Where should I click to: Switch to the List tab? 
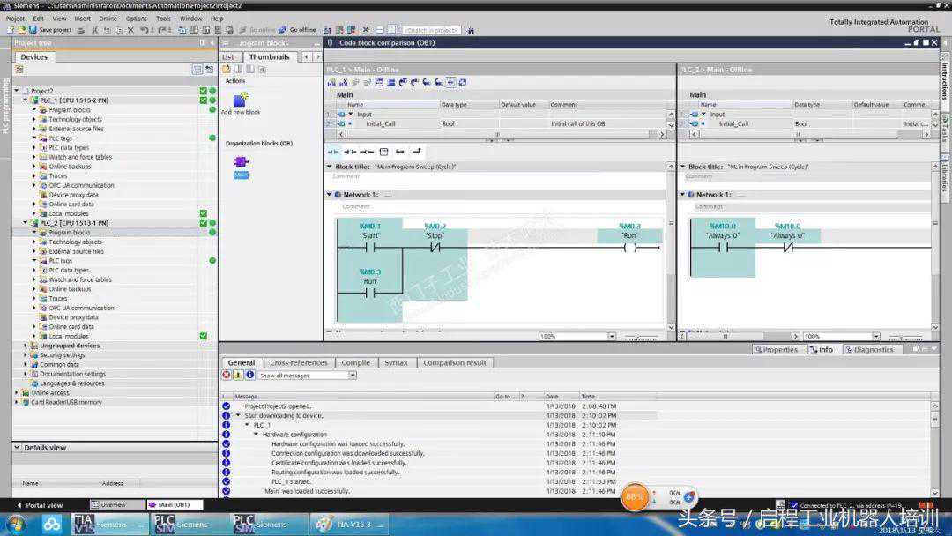coord(228,56)
